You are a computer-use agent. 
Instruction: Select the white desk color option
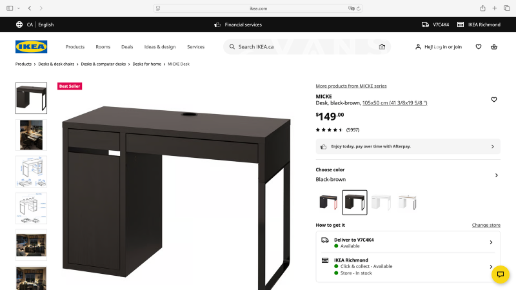point(381,202)
